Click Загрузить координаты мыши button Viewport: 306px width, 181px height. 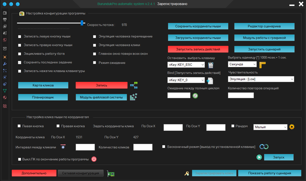coord(198,38)
